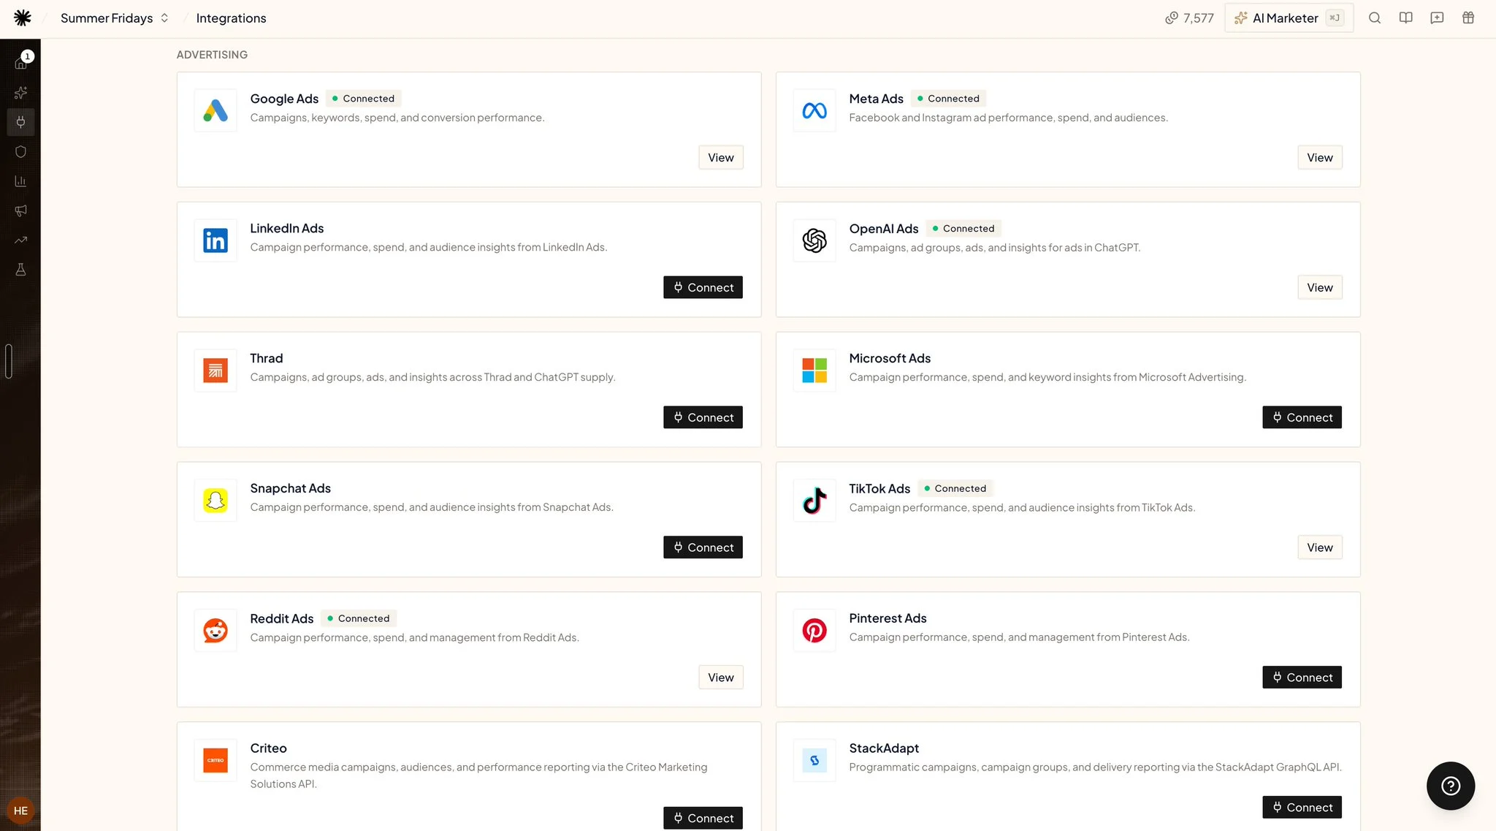
Task: Connect Microsoft Ads
Action: [x=1302, y=417]
